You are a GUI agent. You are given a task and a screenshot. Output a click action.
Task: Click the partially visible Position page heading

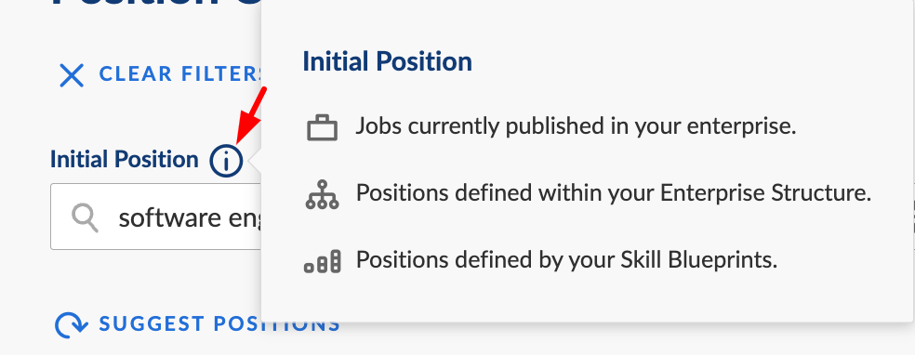pos(156,3)
